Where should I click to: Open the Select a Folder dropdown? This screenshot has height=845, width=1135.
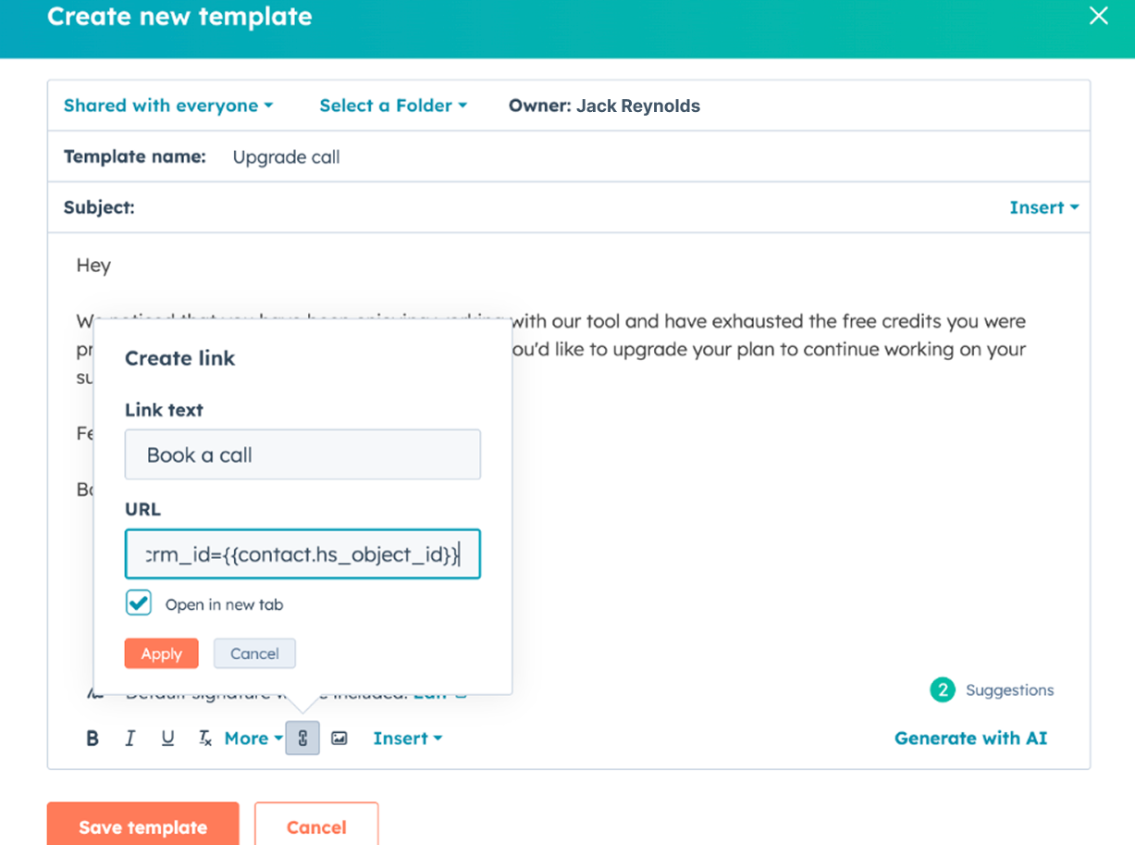(x=393, y=105)
